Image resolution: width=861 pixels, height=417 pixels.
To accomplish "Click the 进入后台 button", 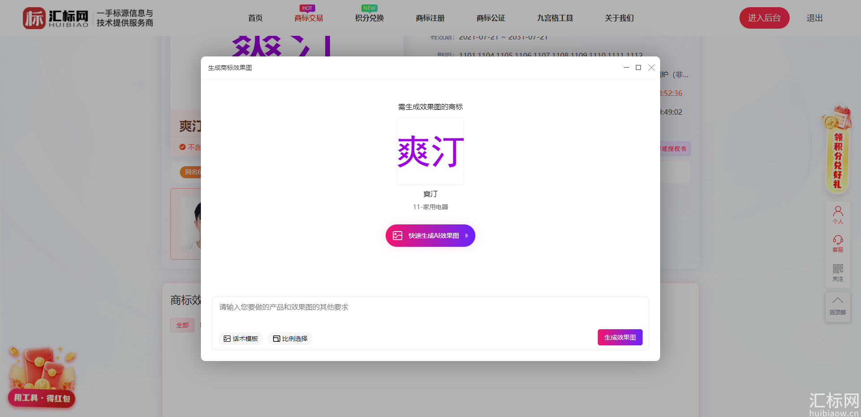I will click(x=764, y=18).
